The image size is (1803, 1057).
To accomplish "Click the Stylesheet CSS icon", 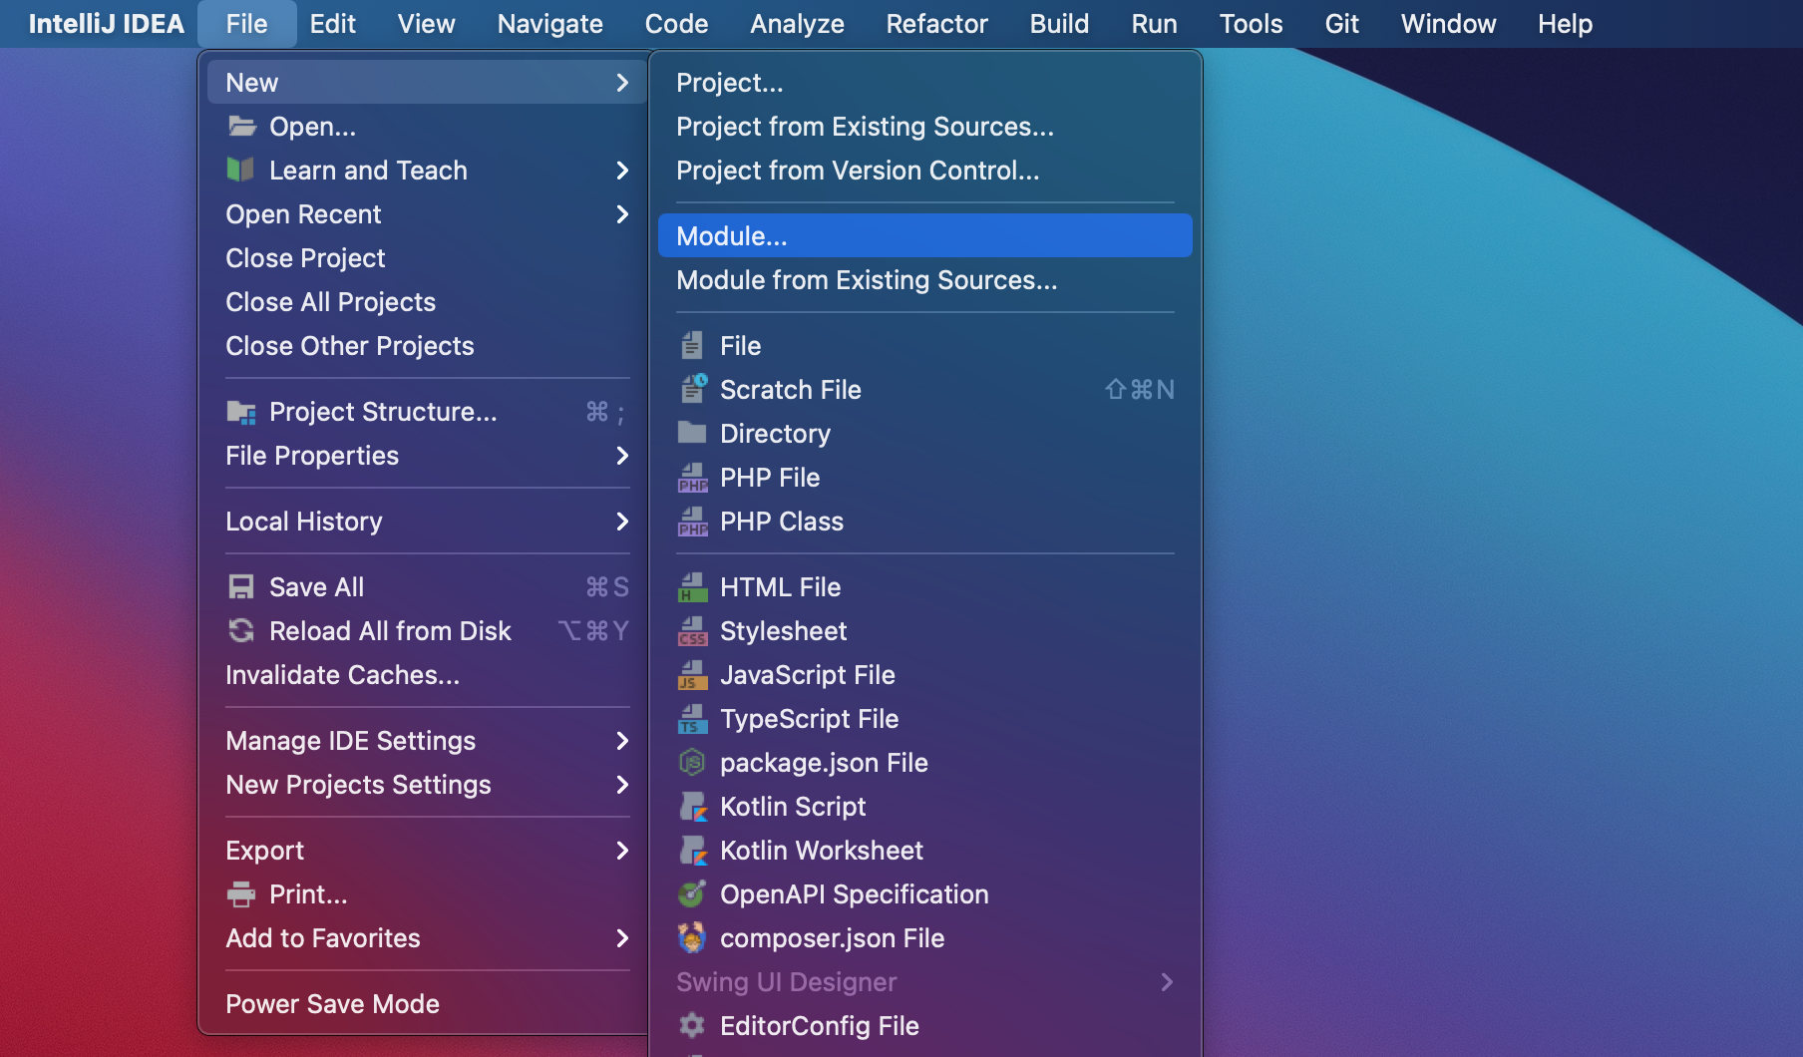I will (x=693, y=631).
